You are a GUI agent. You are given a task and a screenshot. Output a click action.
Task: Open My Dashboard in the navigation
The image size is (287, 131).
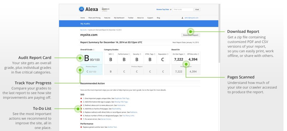coord(119,18)
